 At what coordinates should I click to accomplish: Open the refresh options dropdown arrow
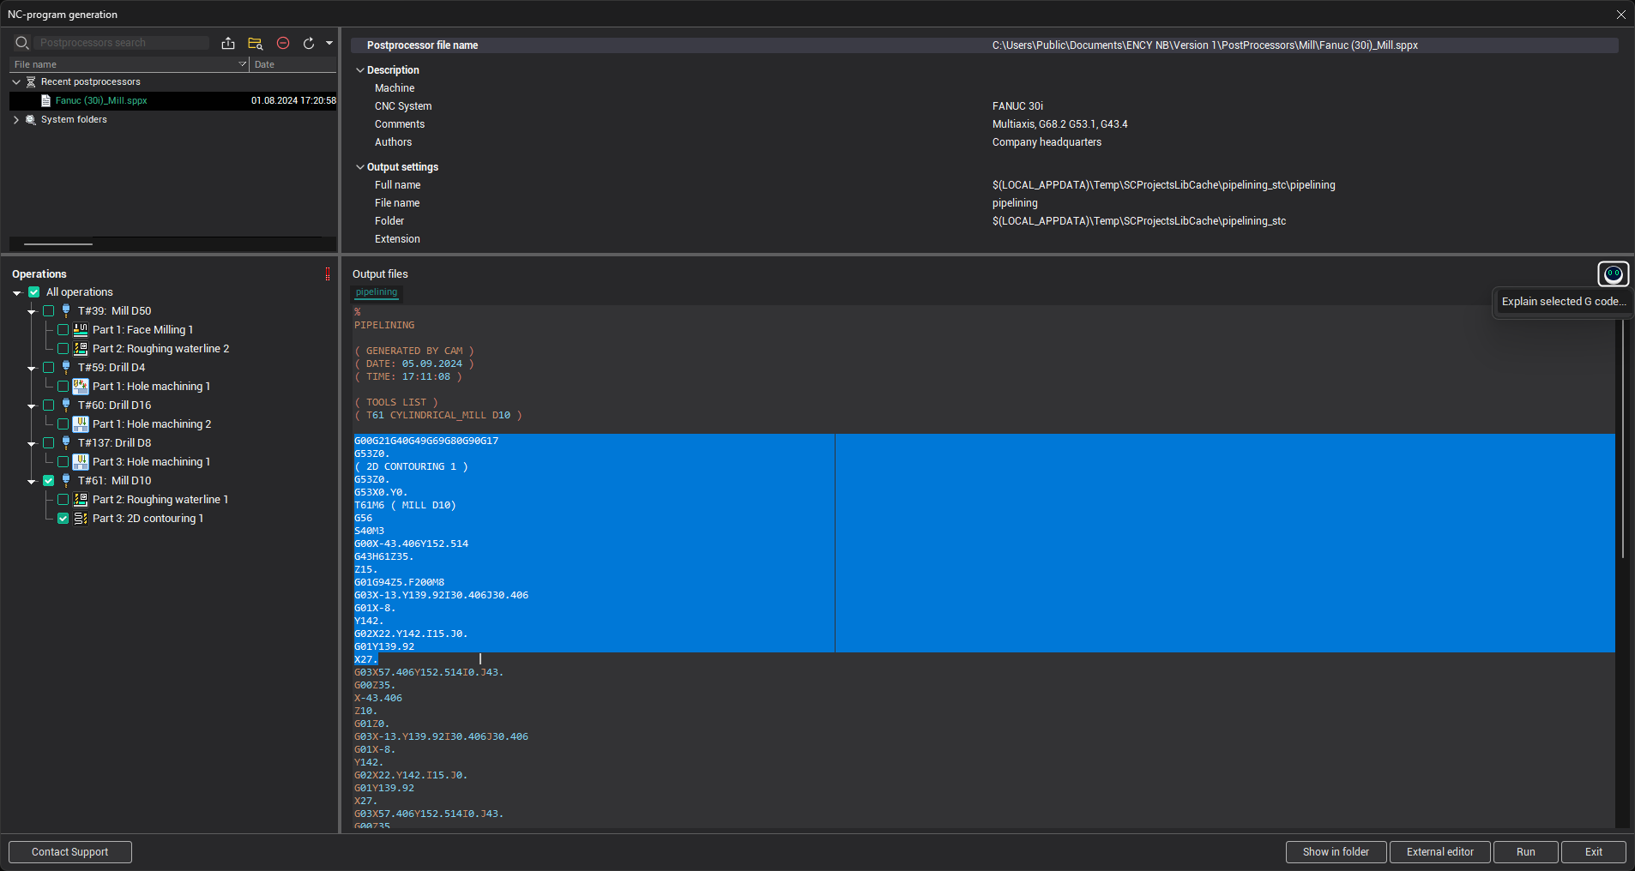point(329,43)
